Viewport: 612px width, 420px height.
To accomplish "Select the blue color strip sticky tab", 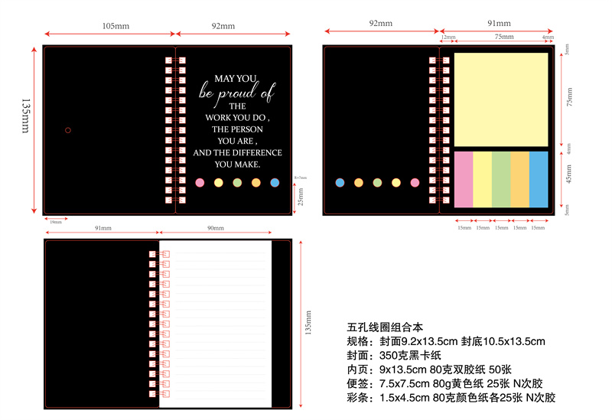I will [539, 179].
